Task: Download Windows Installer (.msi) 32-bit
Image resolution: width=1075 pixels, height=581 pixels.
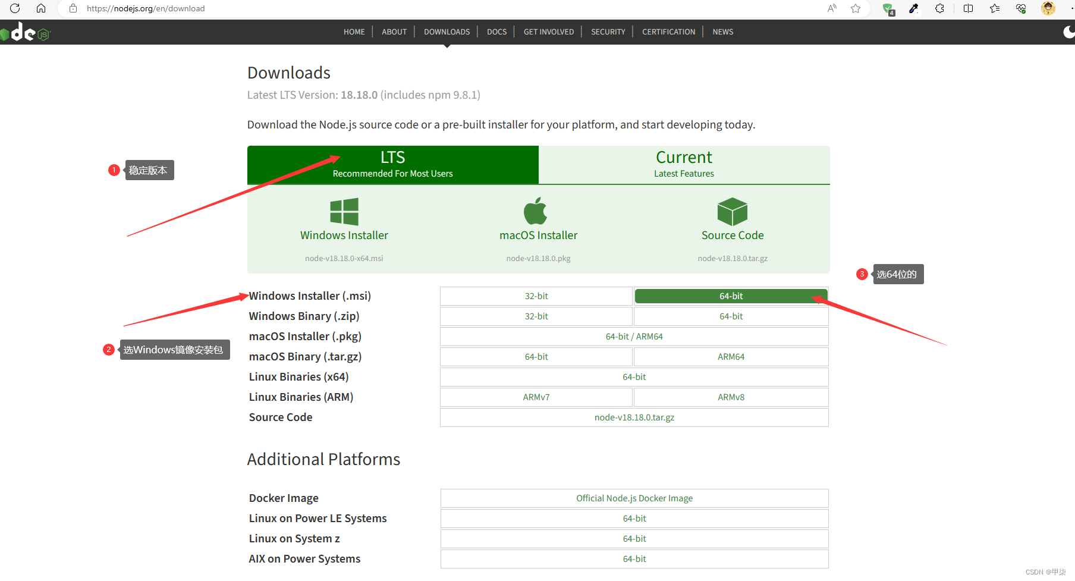Action: [x=536, y=296]
